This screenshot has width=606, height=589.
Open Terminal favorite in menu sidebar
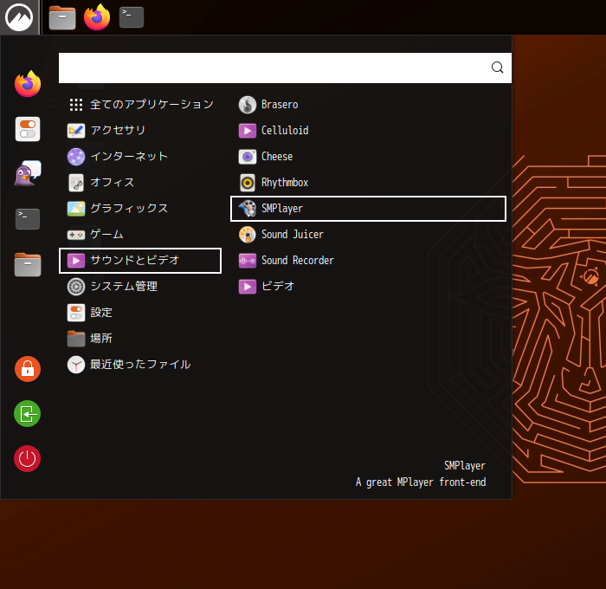pos(28,219)
